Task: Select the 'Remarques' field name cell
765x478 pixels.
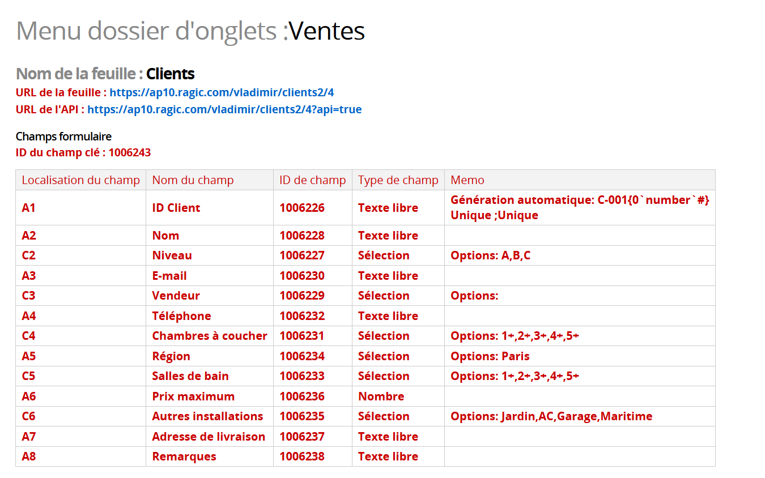Action: click(210, 456)
